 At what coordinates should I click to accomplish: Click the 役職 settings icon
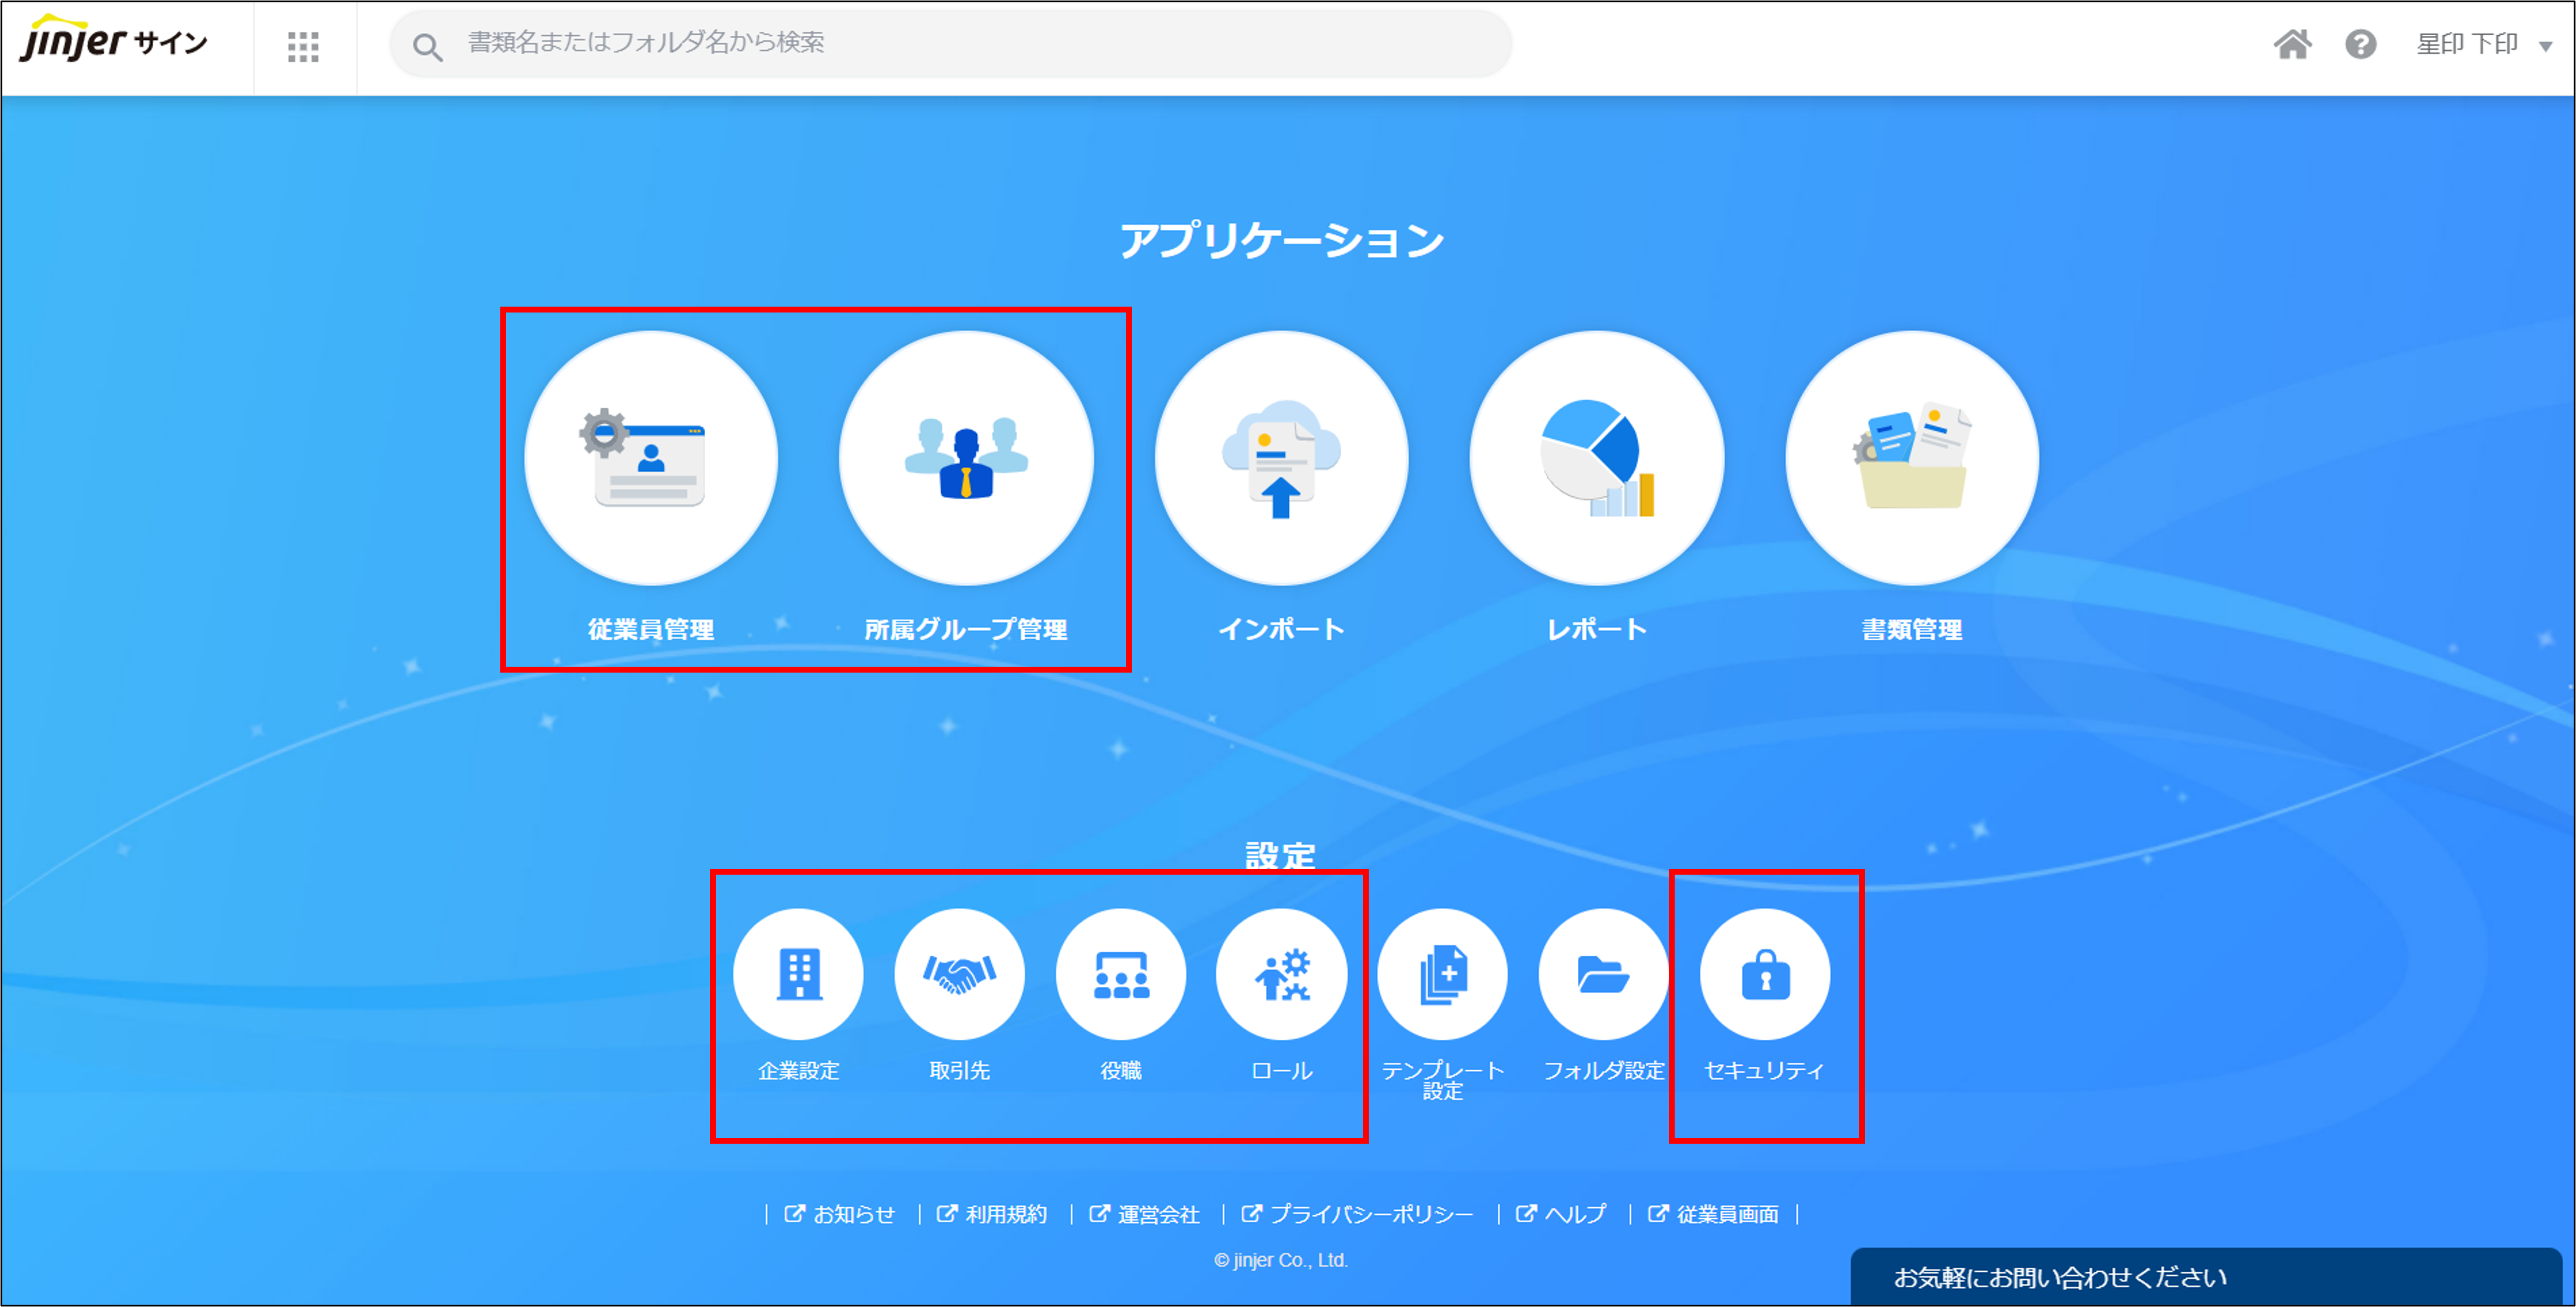(1120, 974)
